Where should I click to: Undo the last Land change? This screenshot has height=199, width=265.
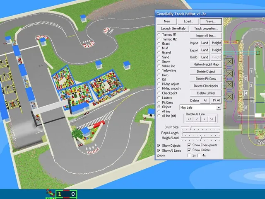[x=205, y=57]
